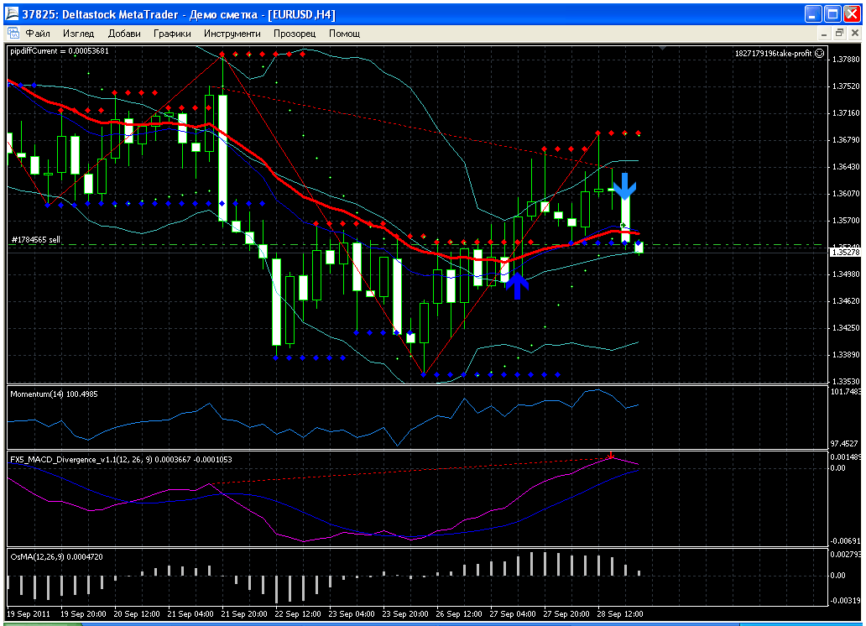Click the expert advisor smiley face icon
Image resolution: width=866 pixels, height=626 pixels.
click(820, 53)
